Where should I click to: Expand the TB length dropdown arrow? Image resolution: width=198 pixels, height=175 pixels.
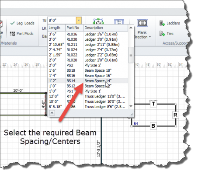pyautogui.click(x=79, y=21)
